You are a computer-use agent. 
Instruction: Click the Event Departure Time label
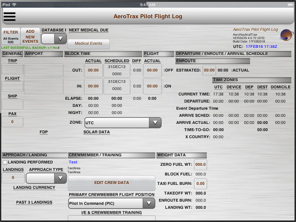coord(197,109)
